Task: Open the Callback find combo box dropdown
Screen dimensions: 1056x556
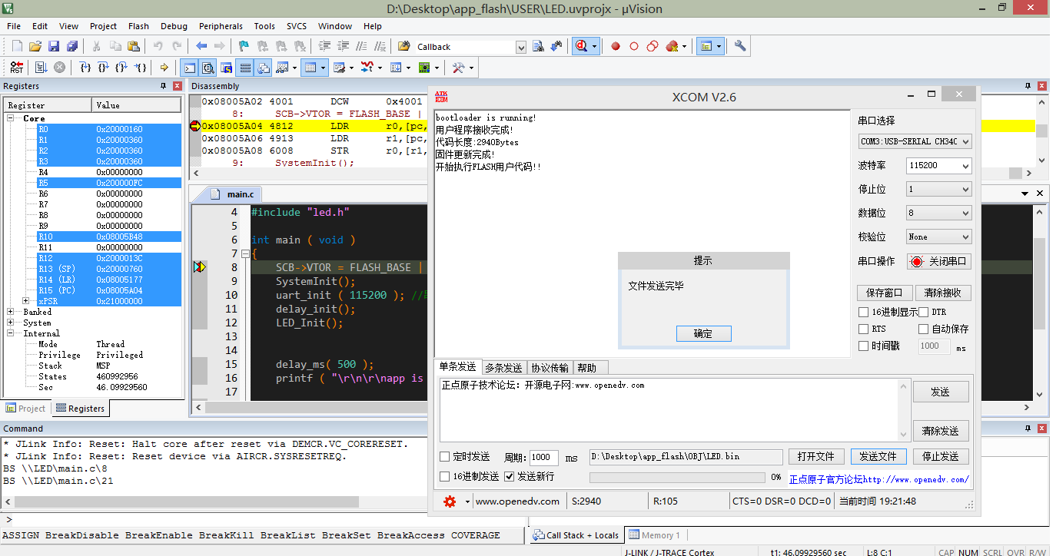Action: (x=520, y=47)
